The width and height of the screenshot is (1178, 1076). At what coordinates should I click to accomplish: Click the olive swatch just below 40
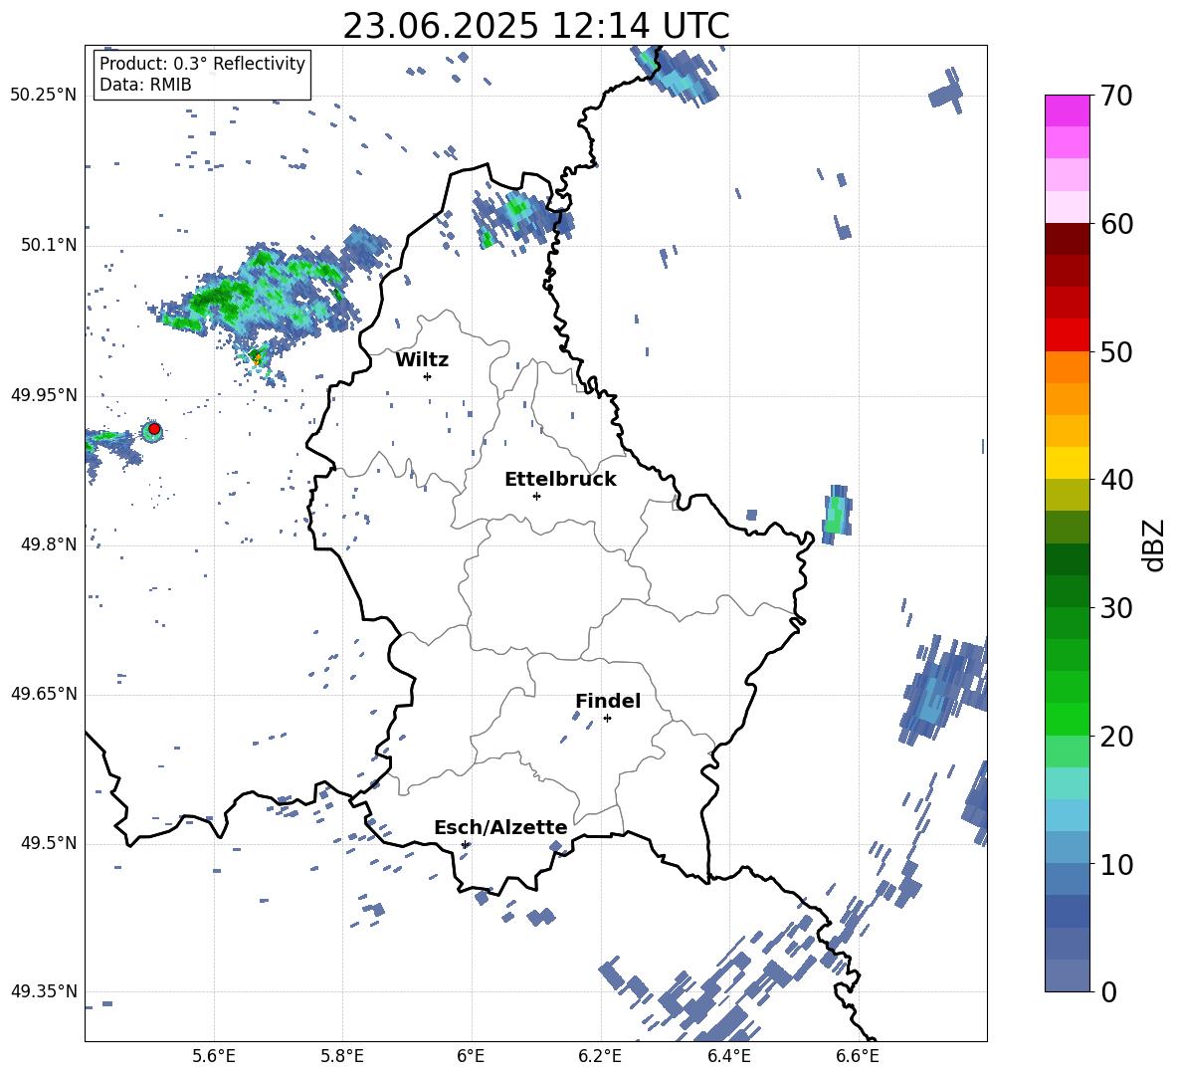(x=1067, y=495)
